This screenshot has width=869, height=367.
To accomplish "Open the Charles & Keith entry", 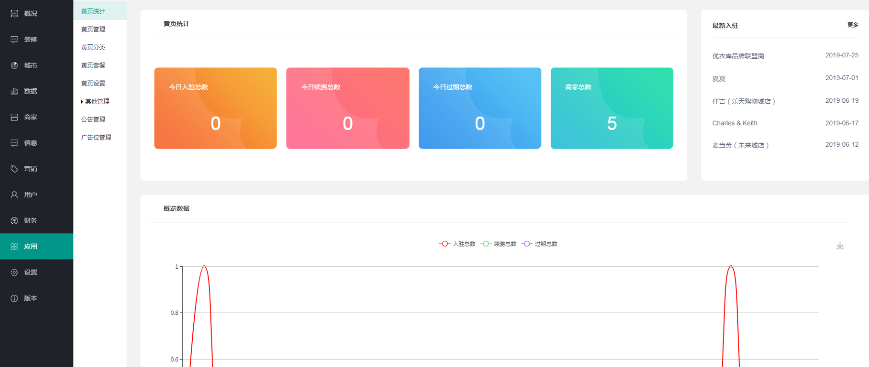I will (x=735, y=123).
